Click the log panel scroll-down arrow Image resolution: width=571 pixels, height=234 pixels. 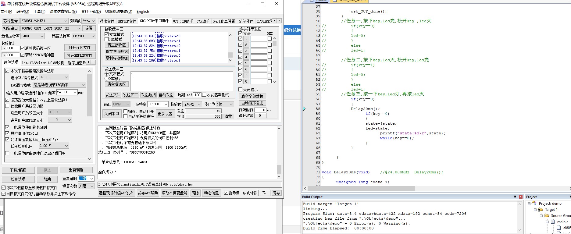point(279,177)
